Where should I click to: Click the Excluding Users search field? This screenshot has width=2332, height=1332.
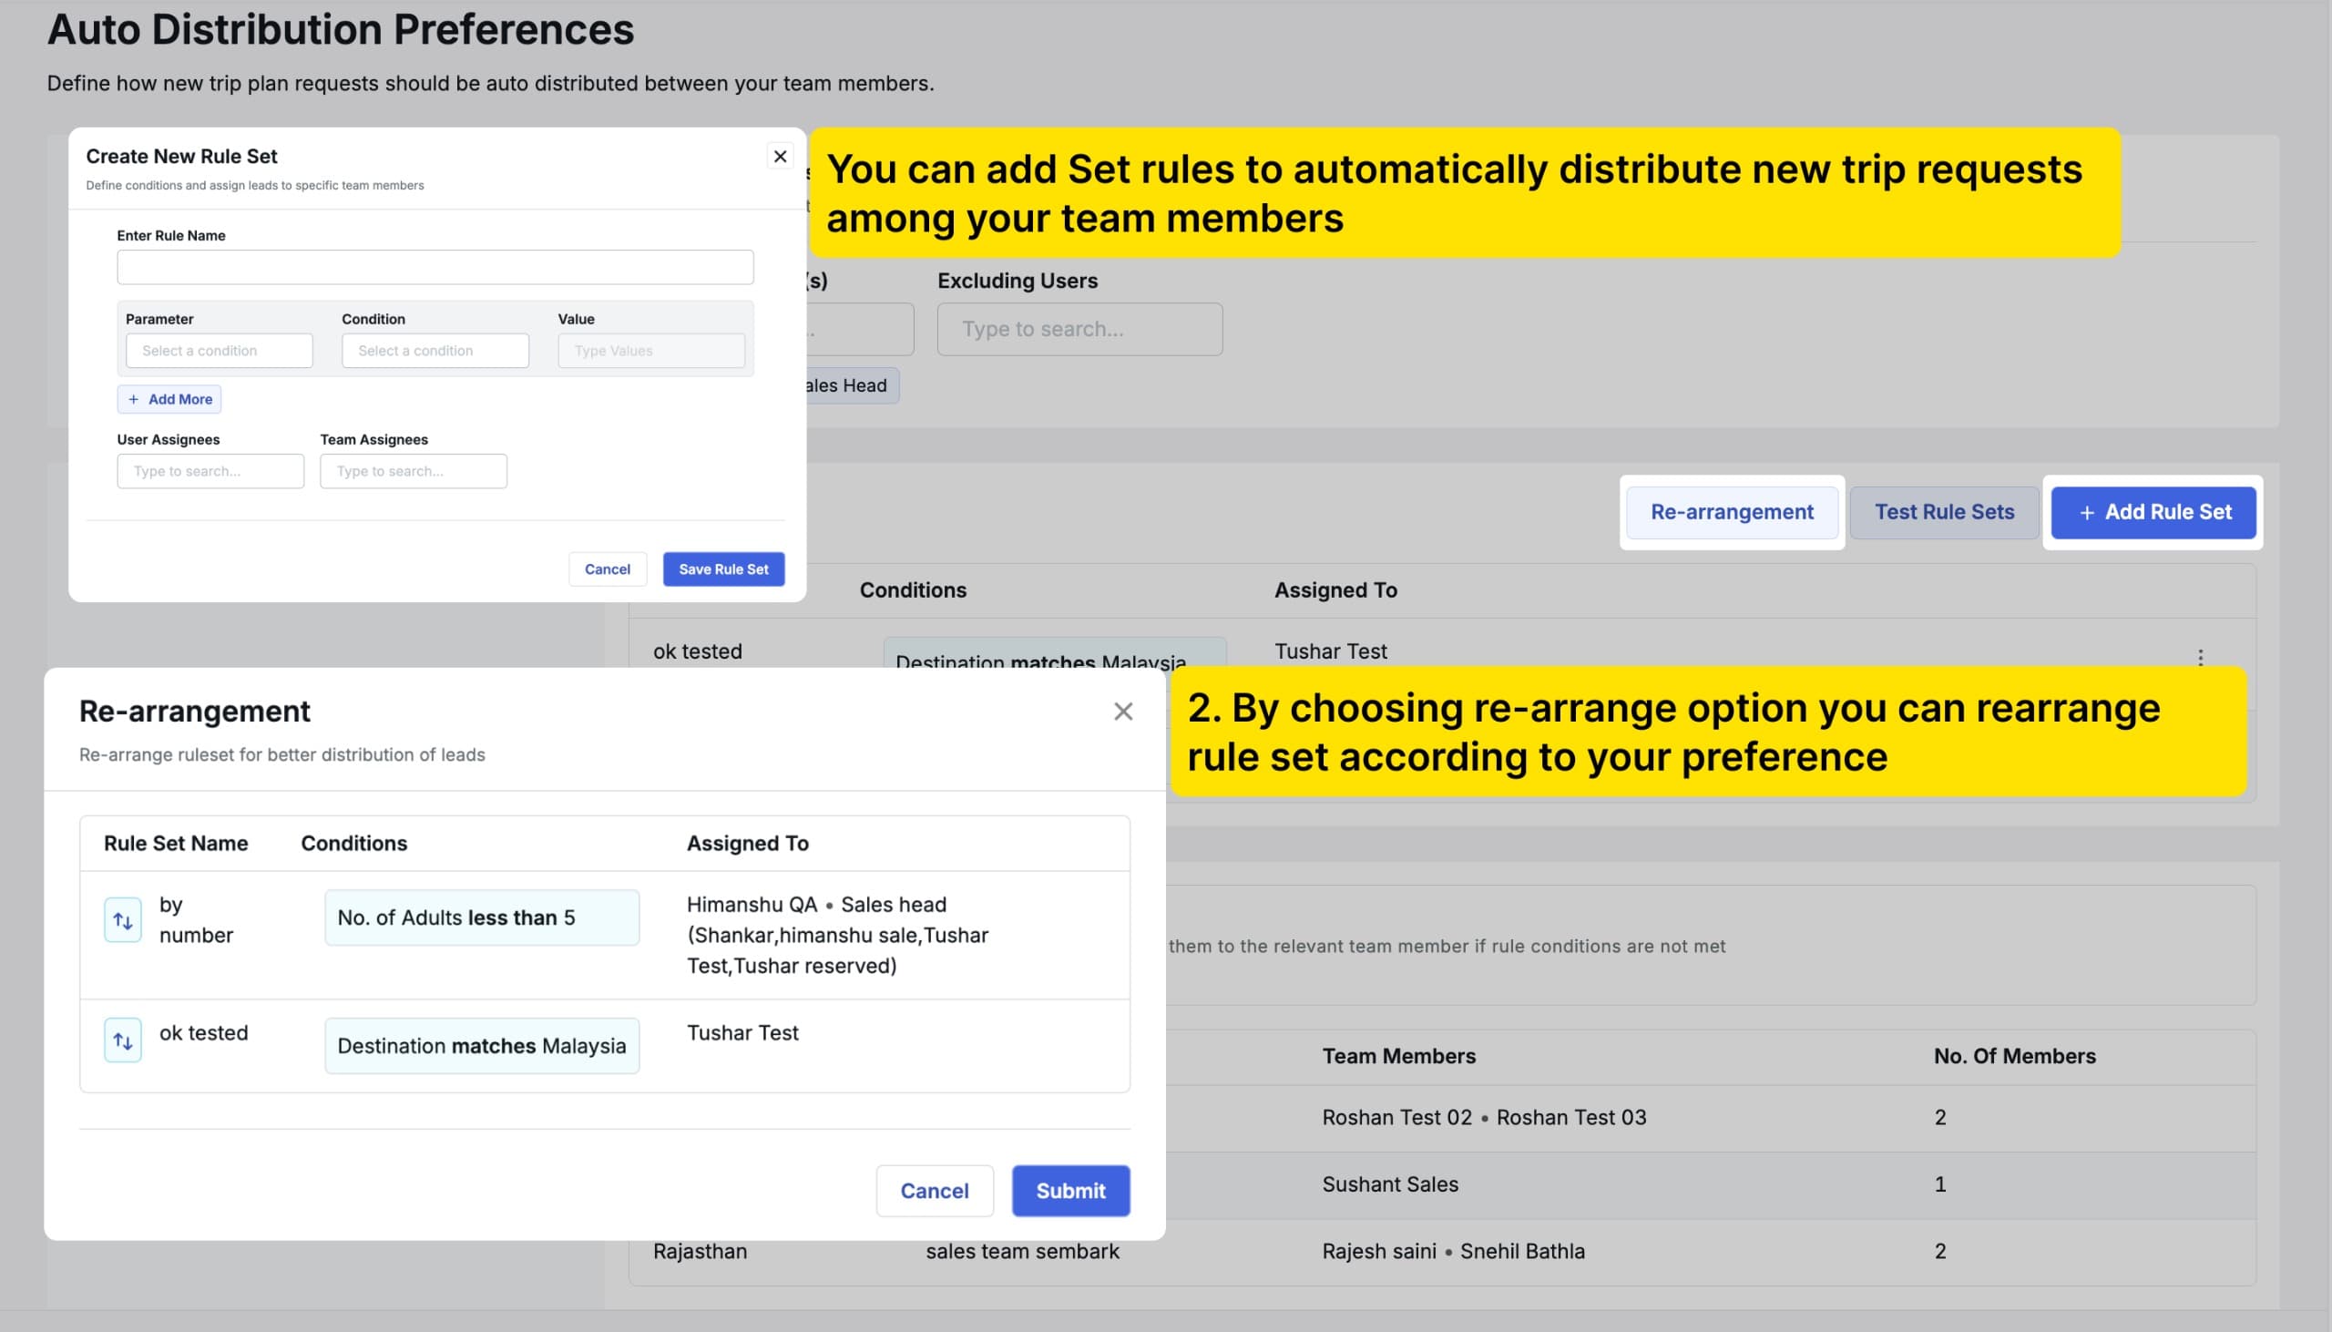click(1079, 329)
